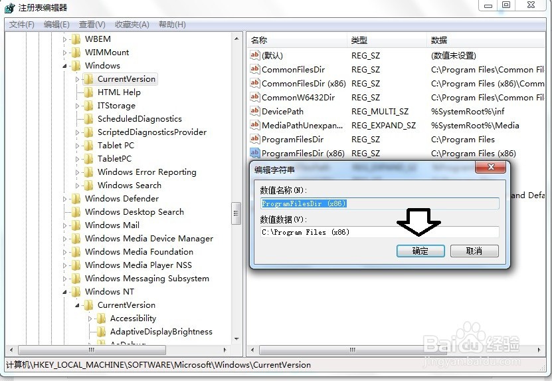Click the TabletPC folder icon
Viewport: 552px width, 381px height.
pyautogui.click(x=88, y=159)
